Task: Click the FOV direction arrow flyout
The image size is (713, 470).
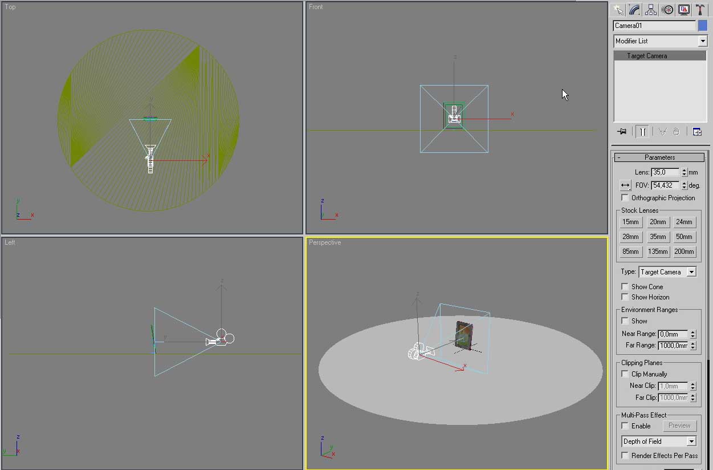Action: point(625,185)
